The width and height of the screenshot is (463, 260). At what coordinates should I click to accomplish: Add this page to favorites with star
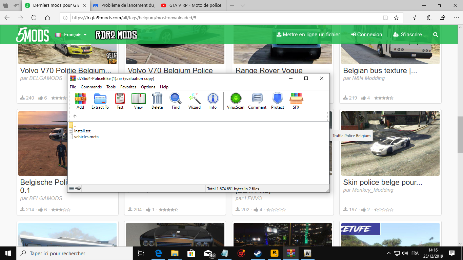tap(396, 18)
